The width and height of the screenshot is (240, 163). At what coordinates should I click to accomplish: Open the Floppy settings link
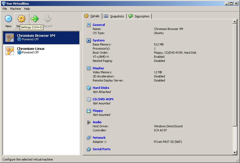tap(98, 111)
